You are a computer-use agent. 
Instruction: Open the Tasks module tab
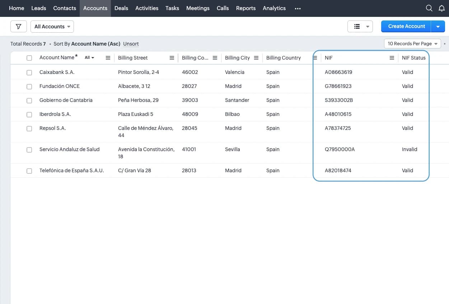(172, 8)
